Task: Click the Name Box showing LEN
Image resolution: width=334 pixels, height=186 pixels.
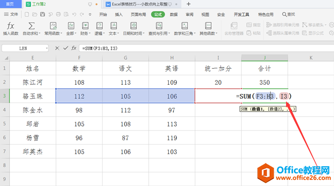Action: coord(23,49)
